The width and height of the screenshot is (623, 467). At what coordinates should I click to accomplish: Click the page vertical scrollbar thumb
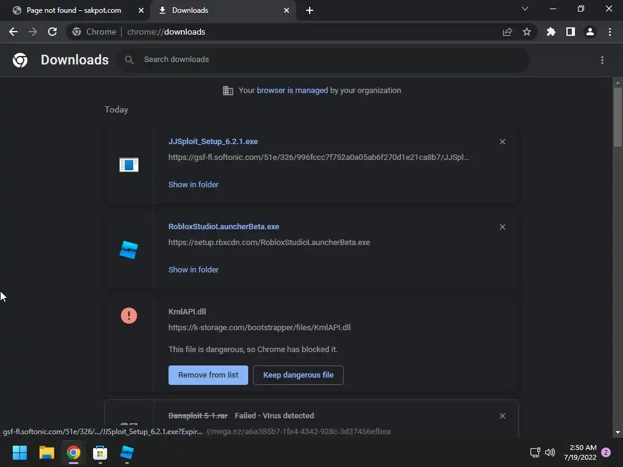pos(618,117)
